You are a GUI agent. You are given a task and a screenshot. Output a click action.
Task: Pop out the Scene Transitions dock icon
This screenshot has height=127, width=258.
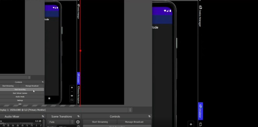[78, 117]
